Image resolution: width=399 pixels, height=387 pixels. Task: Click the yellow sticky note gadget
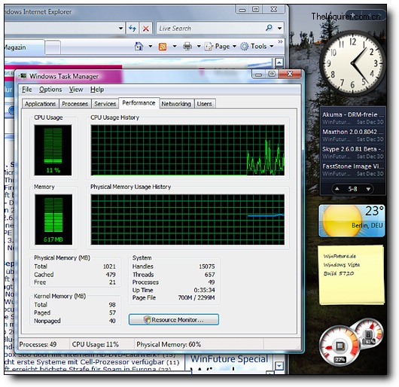point(352,275)
